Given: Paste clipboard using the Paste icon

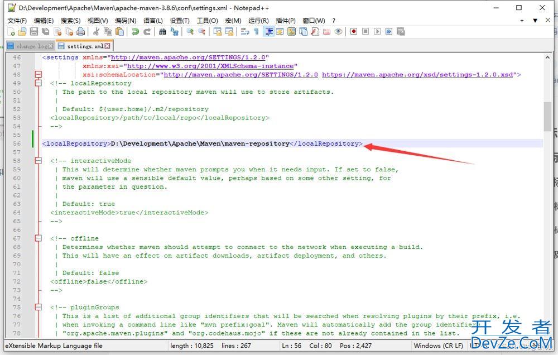Looking at the screenshot, I should (x=119, y=32).
